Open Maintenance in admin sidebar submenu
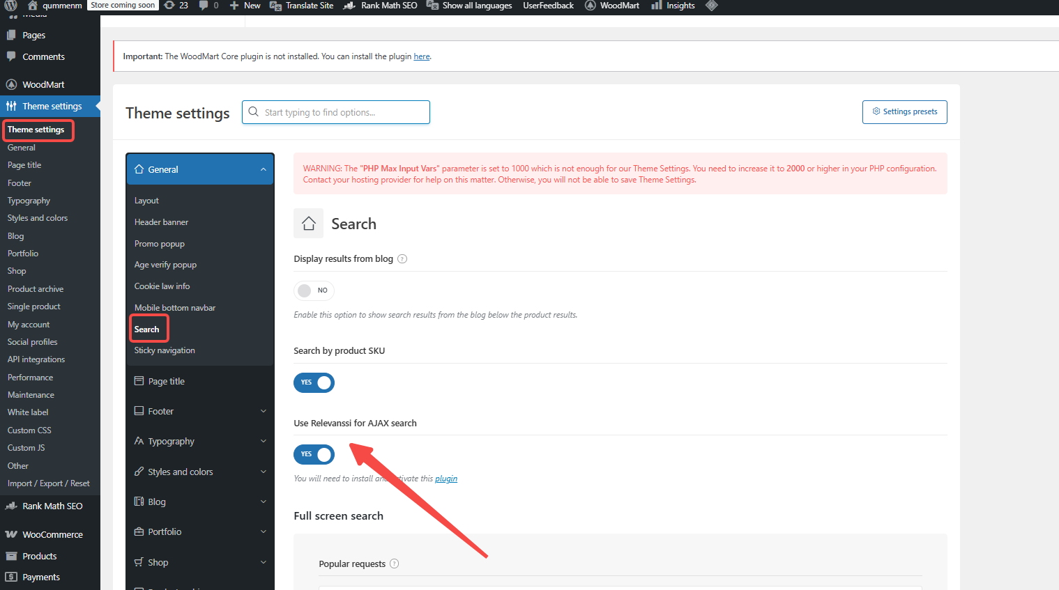The height and width of the screenshot is (590, 1059). [x=31, y=395]
